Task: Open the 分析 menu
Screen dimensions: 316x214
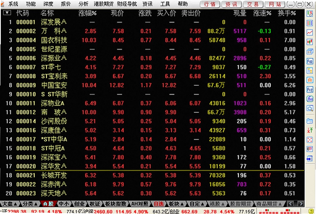Action: (x=83, y=4)
